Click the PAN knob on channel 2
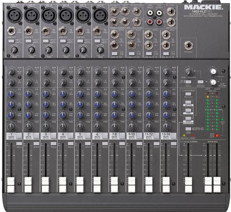Image resolution: width=231 pixels, height=212 pixels. tap(29, 126)
